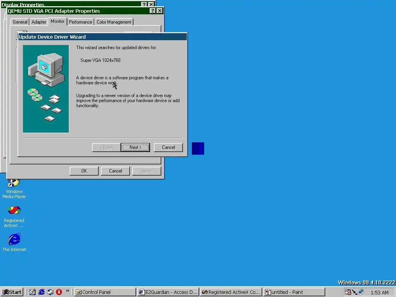Switch to the Control Panel taskbar button
This screenshot has height=297, width=396.
tap(105, 292)
